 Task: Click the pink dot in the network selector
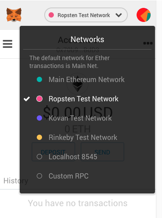coord(51,15)
